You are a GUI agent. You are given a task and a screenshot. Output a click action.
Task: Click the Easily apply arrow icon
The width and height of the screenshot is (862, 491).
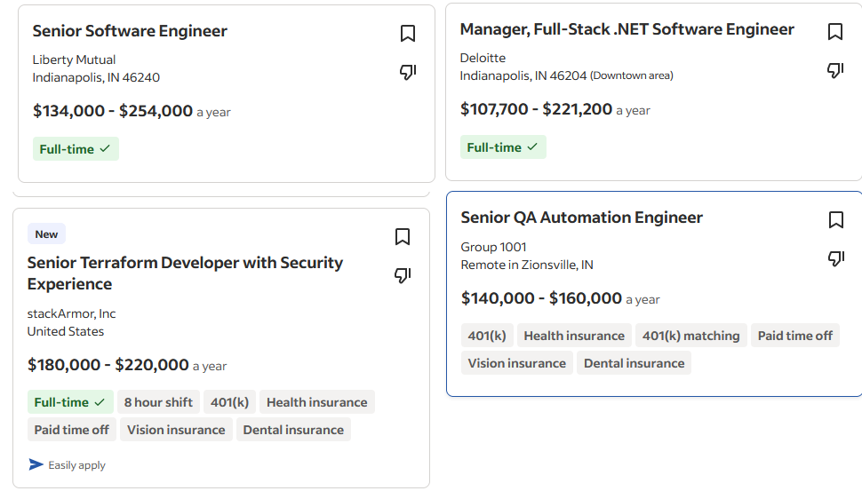tap(36, 464)
